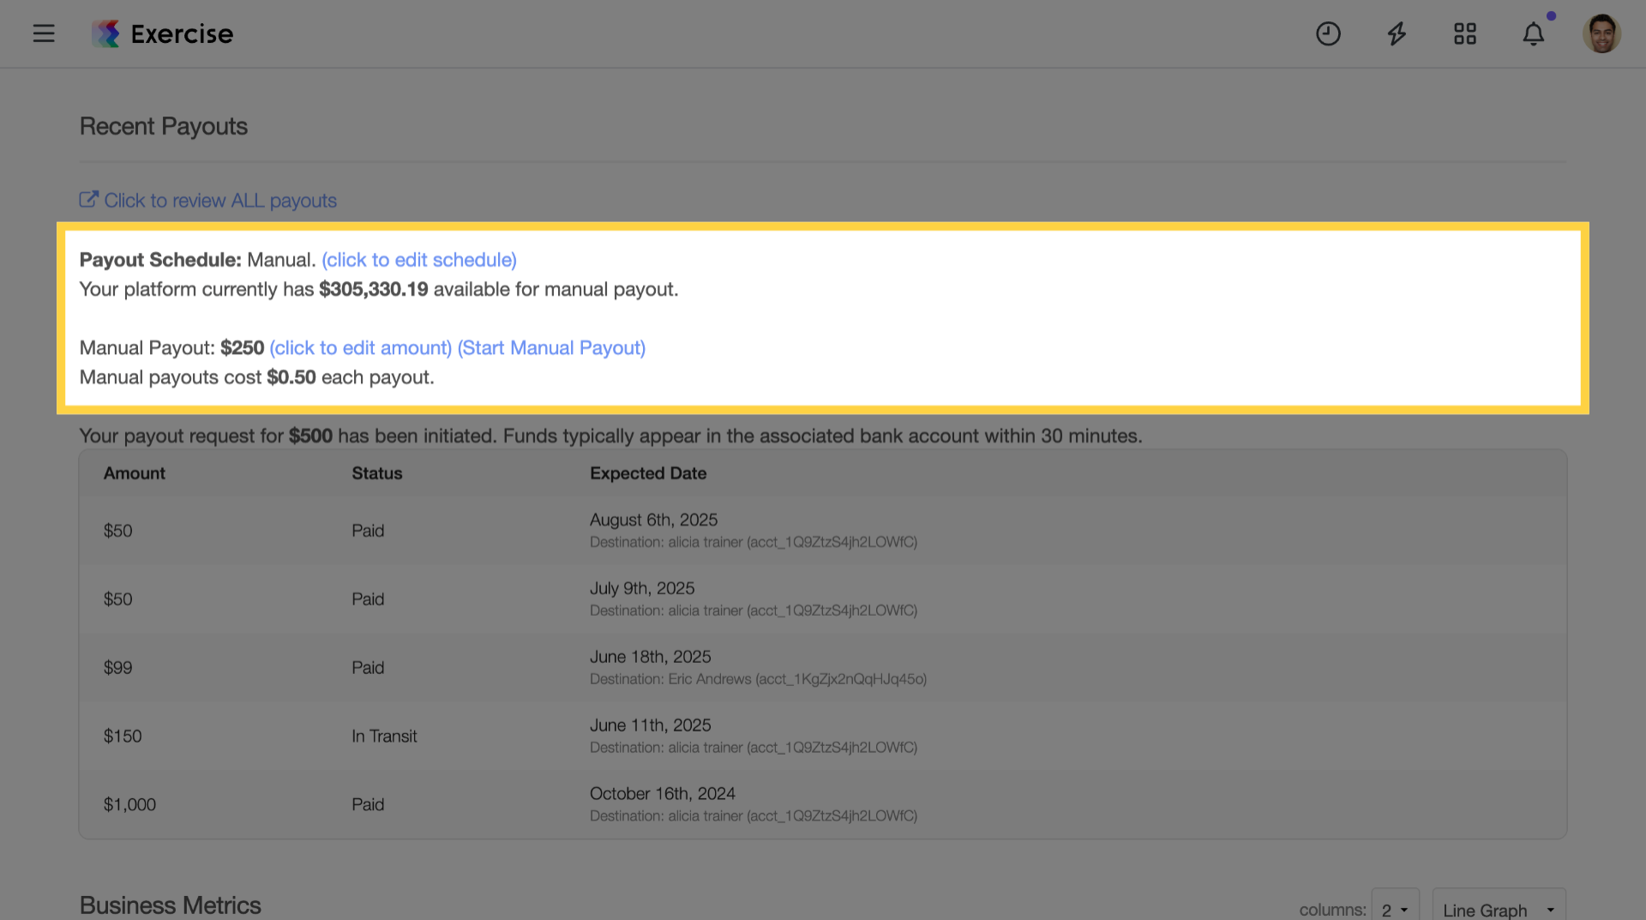The height and width of the screenshot is (920, 1646).
Task: Click the $250 manual payout amount
Action: pyautogui.click(x=243, y=348)
